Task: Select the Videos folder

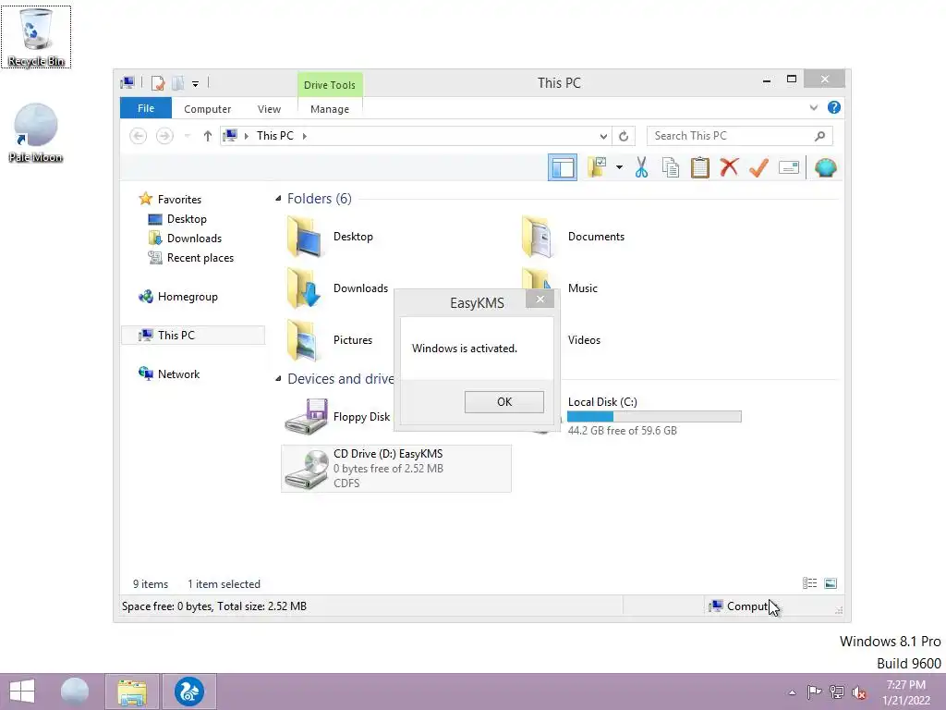Action: (x=584, y=340)
